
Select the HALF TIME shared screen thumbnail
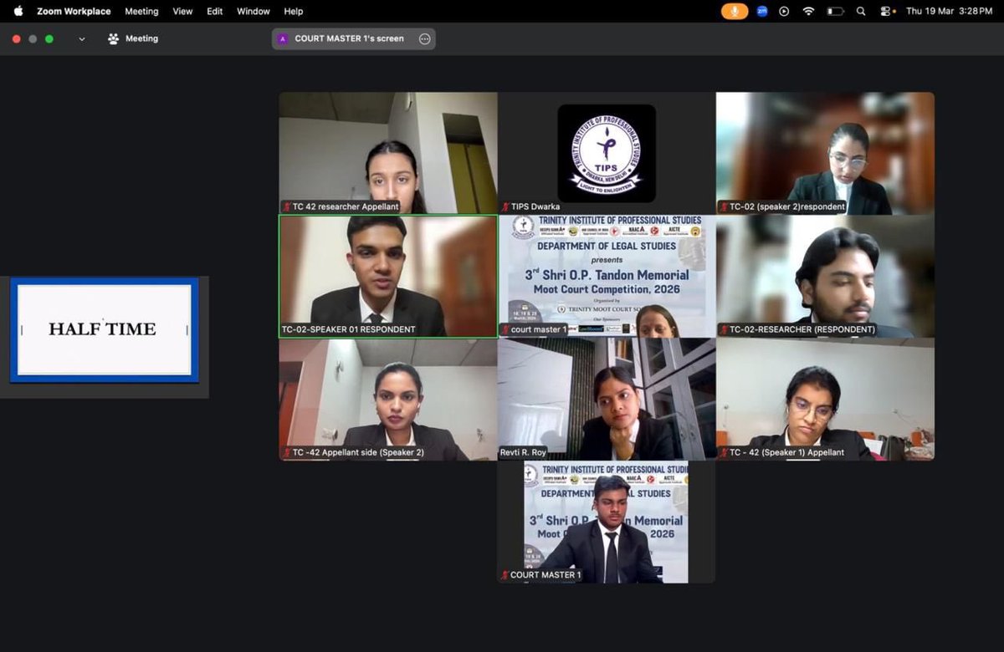tap(105, 329)
